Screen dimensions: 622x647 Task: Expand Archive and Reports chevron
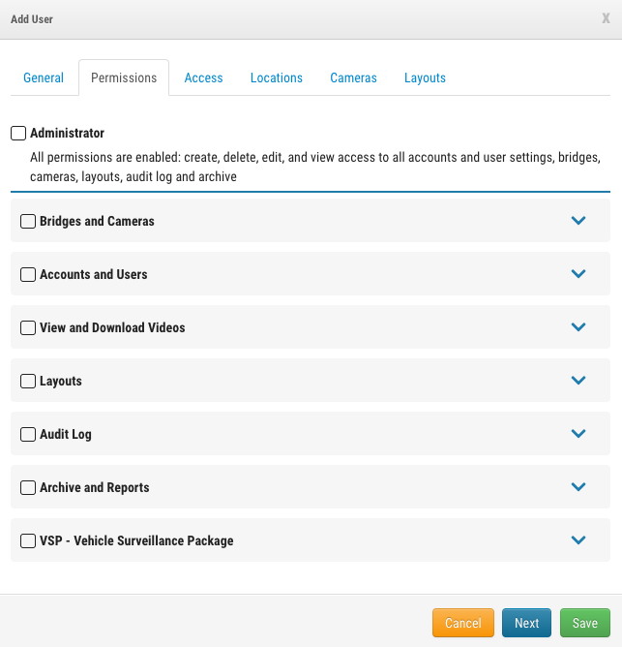pos(578,487)
